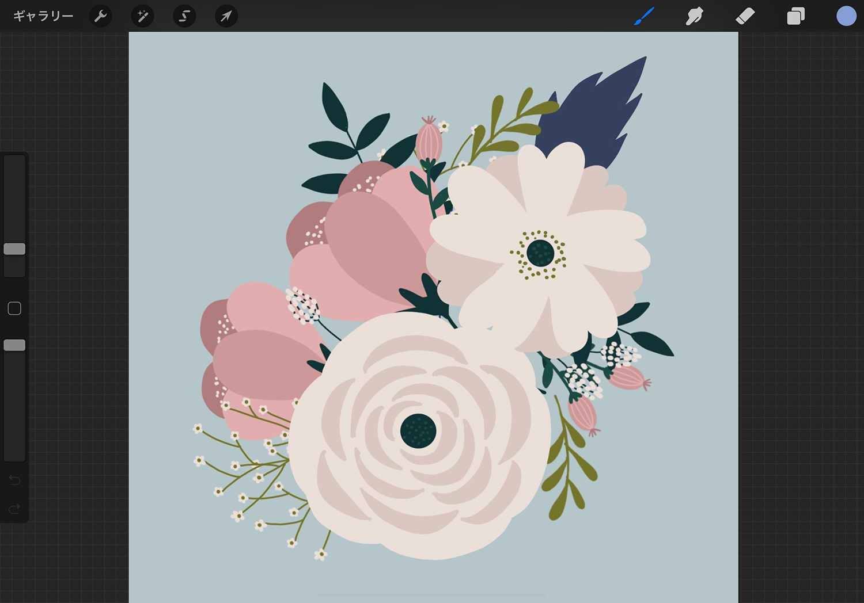Image resolution: width=864 pixels, height=603 pixels.
Task: Open the Actions wrench menu
Action: (x=101, y=16)
